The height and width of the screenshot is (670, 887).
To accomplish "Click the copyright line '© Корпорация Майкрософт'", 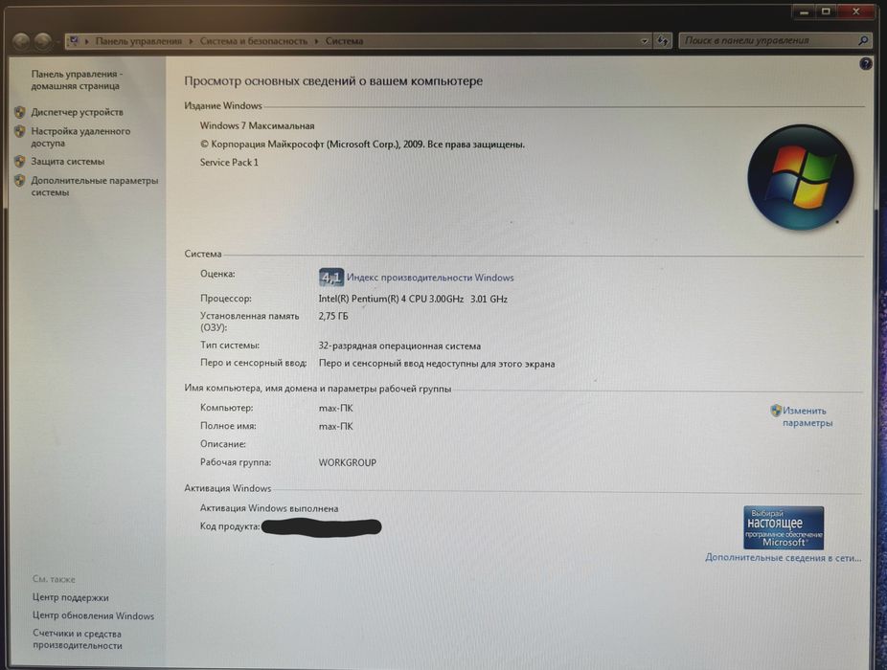I will [363, 145].
